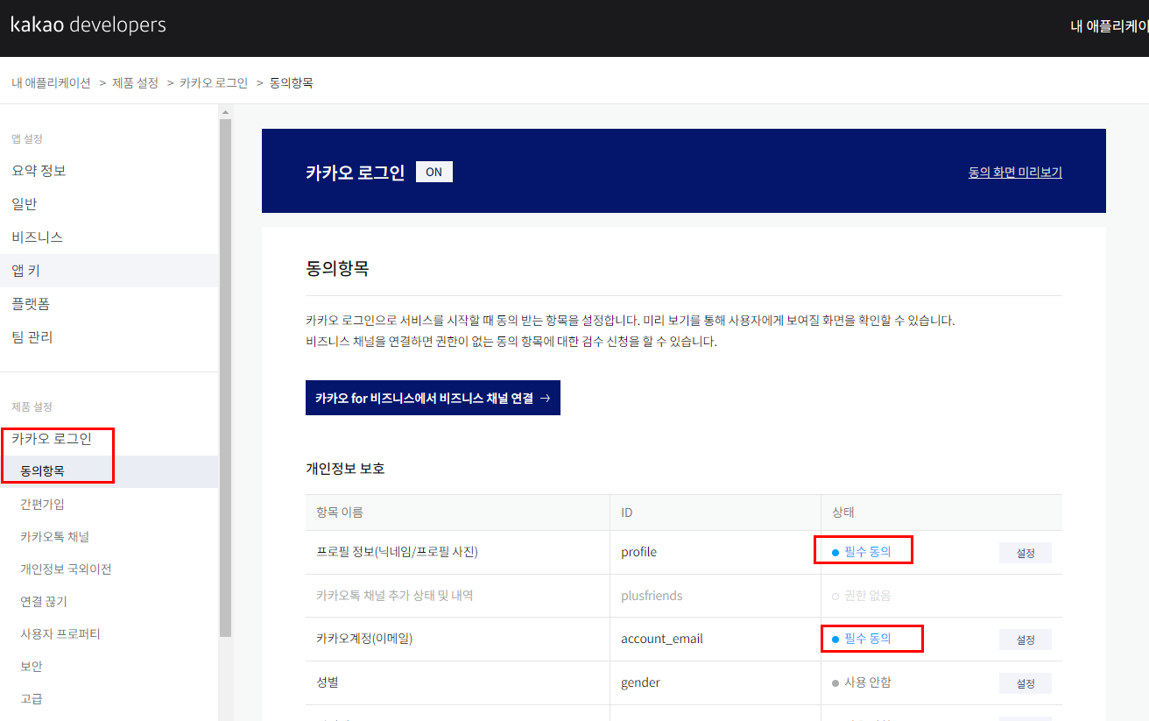Go to 제품 설정 breadcrumb

tap(135, 82)
